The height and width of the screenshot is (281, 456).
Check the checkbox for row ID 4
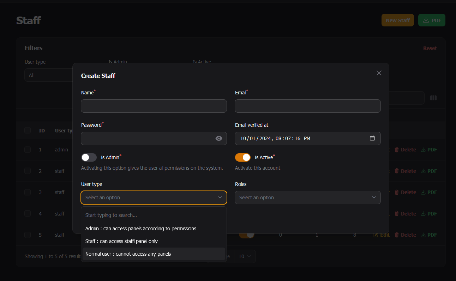(x=28, y=214)
